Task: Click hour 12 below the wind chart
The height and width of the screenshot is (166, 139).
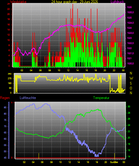Action: coord(68,70)
